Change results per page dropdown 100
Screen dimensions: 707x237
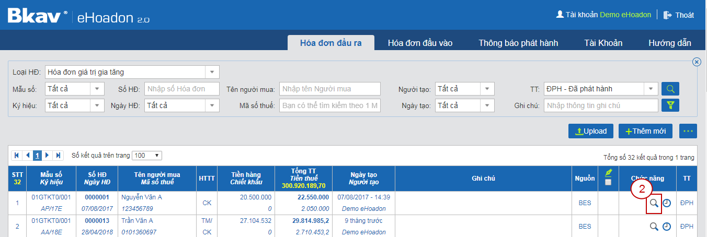pyautogui.click(x=147, y=156)
